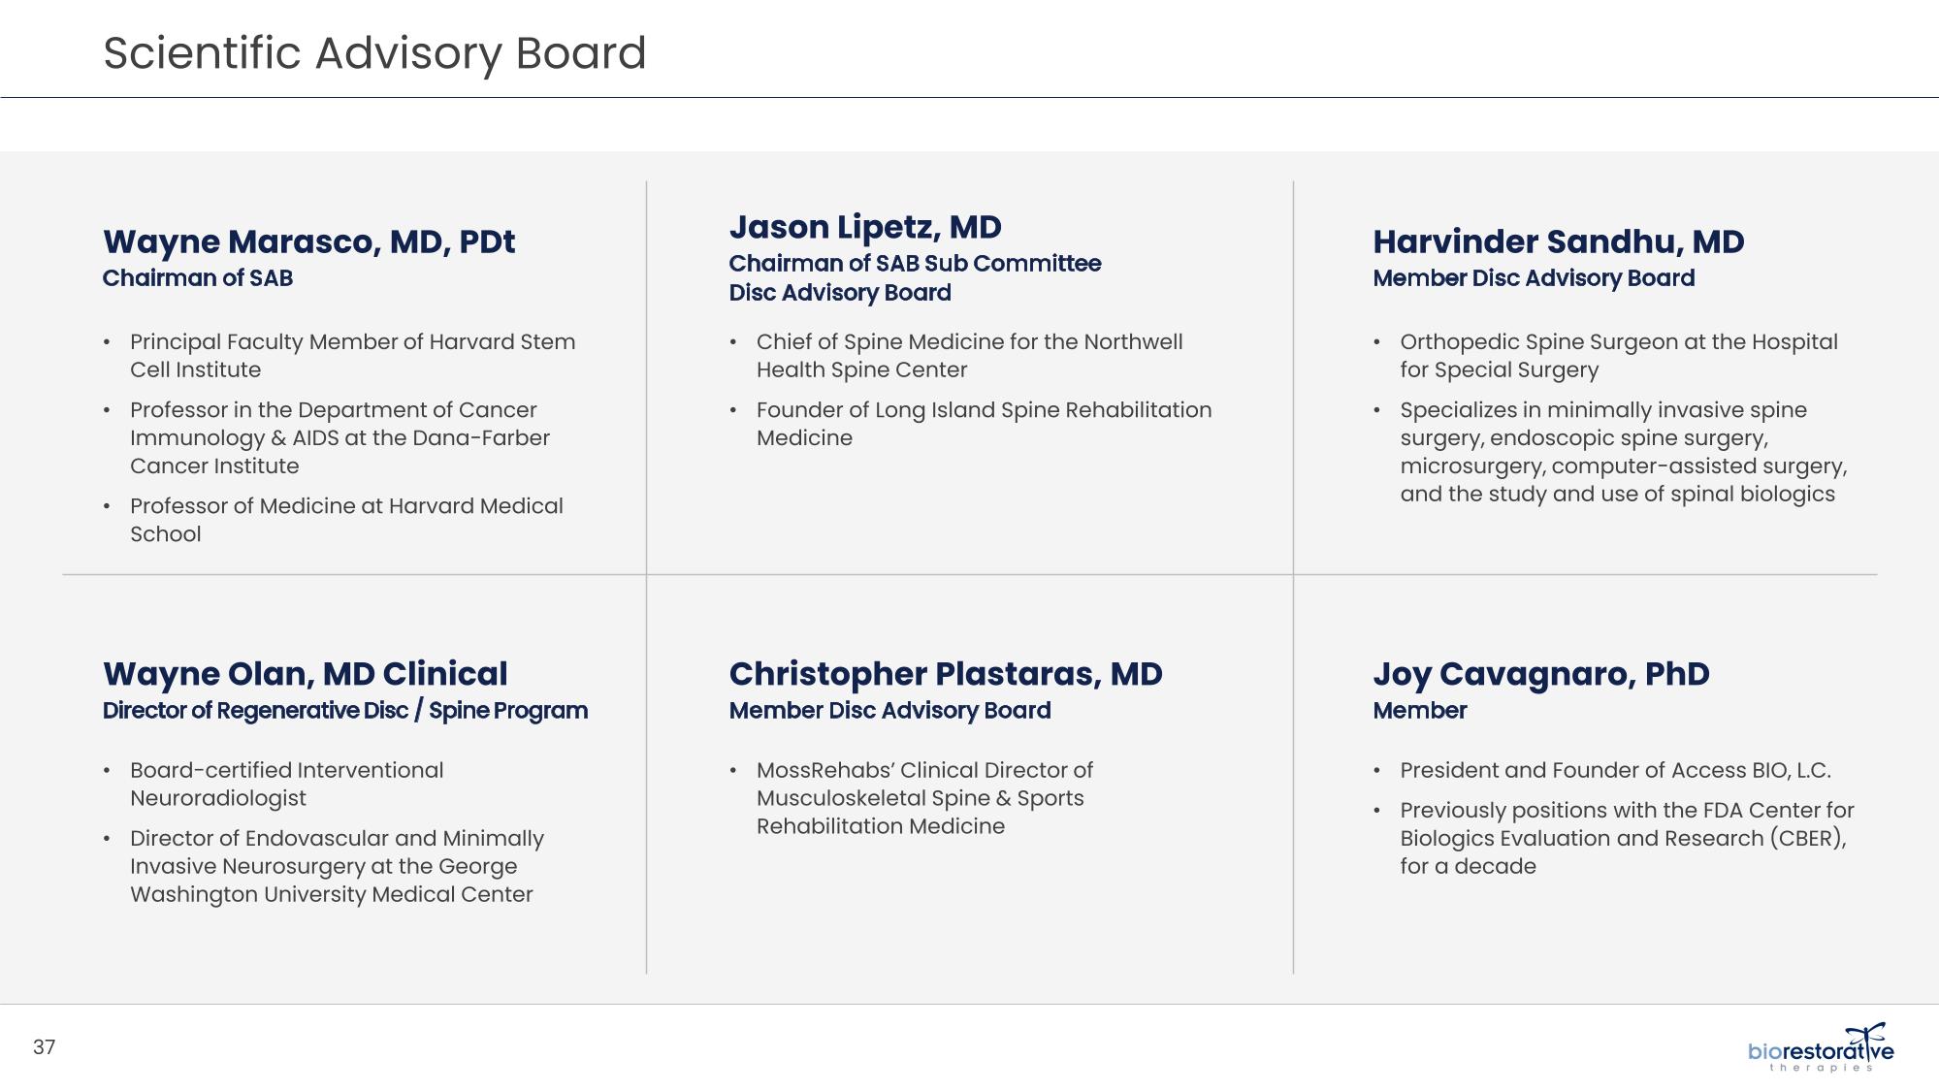This screenshot has width=1939, height=1091.
Task: Select the Dana-Farber Cancer Institute bullet
Action: (339, 438)
